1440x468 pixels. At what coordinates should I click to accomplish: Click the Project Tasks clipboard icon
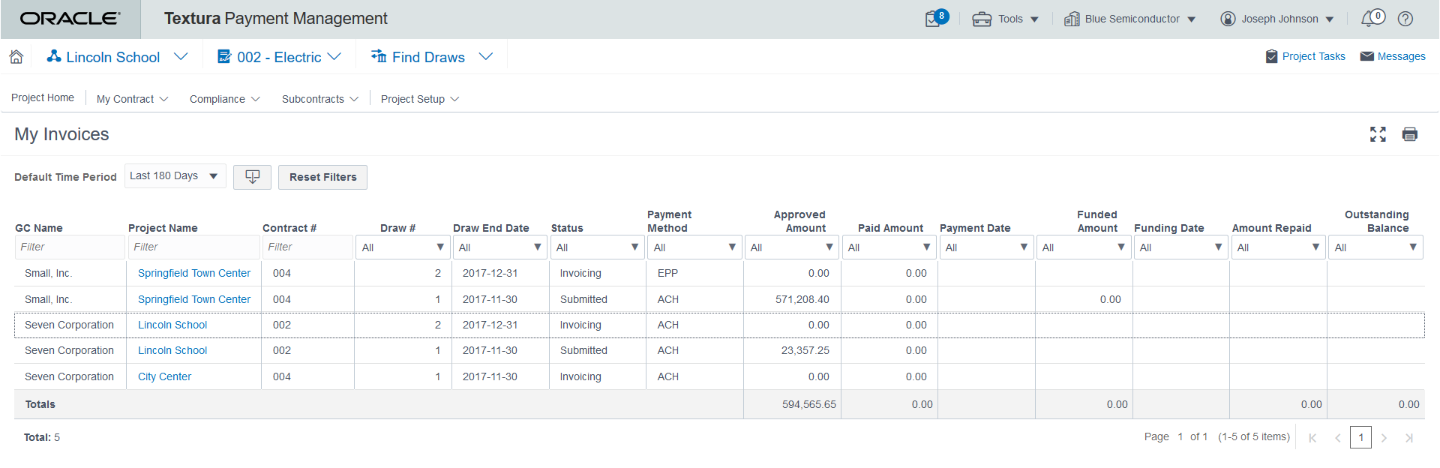pyautogui.click(x=1271, y=57)
